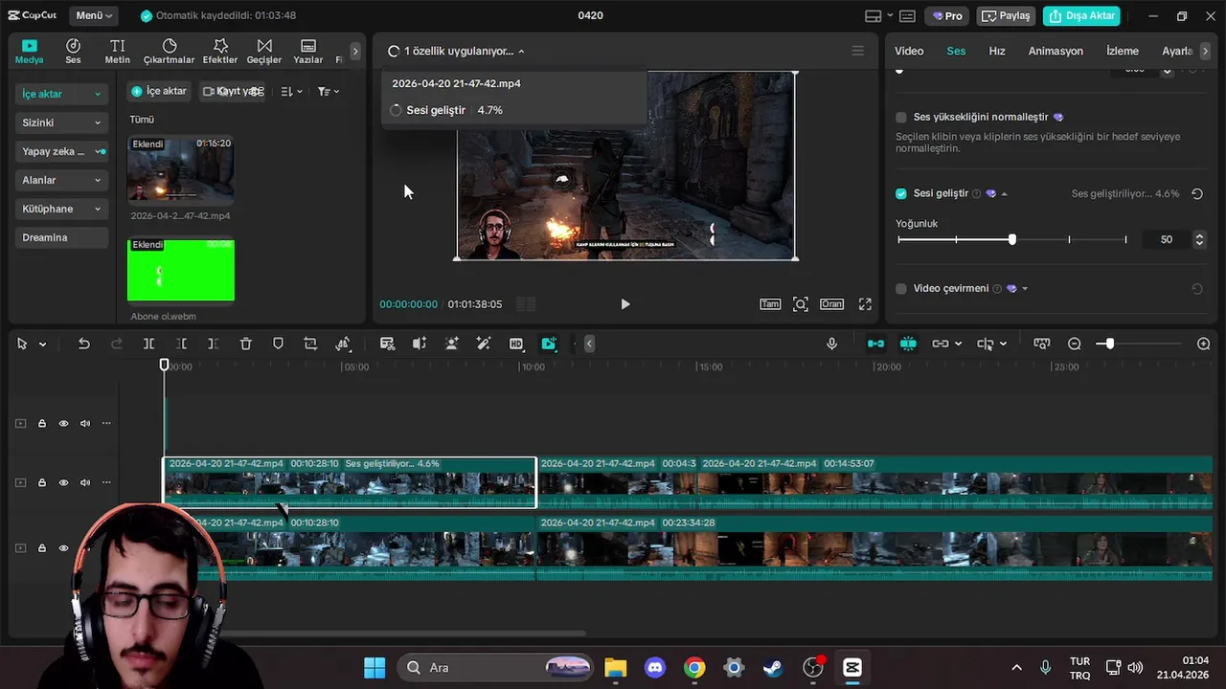The image size is (1226, 689).
Task: Expand the Sizinki sidebar section
Action: point(60,122)
